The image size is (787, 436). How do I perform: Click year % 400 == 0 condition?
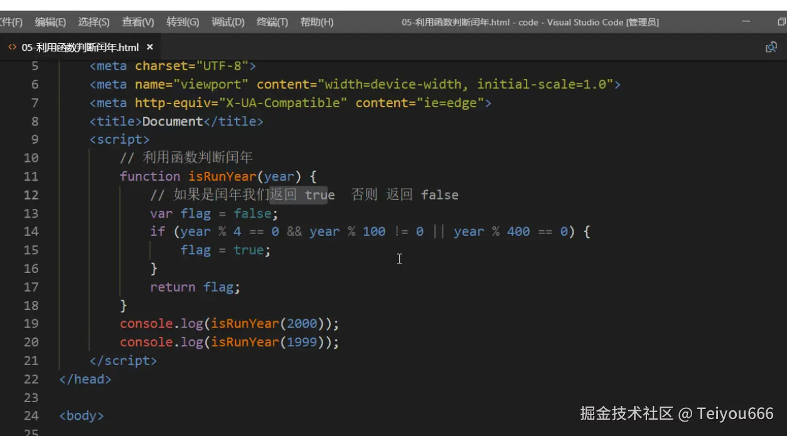coord(511,231)
